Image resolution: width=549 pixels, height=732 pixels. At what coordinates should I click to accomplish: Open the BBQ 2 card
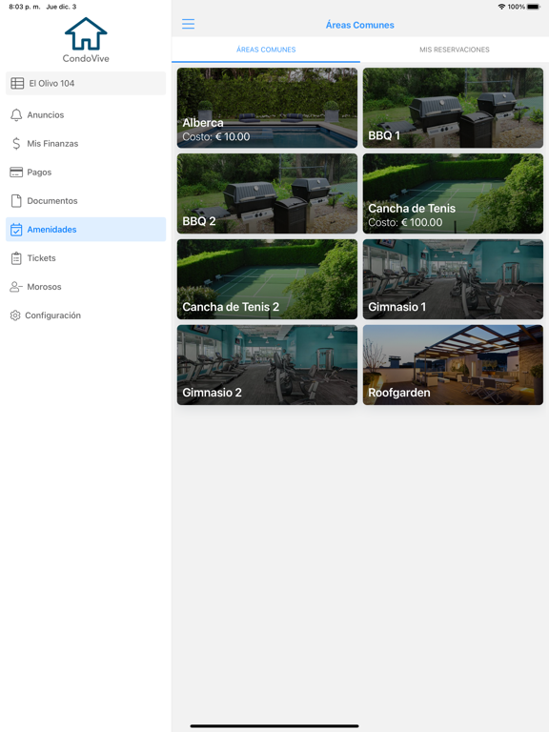click(x=267, y=193)
